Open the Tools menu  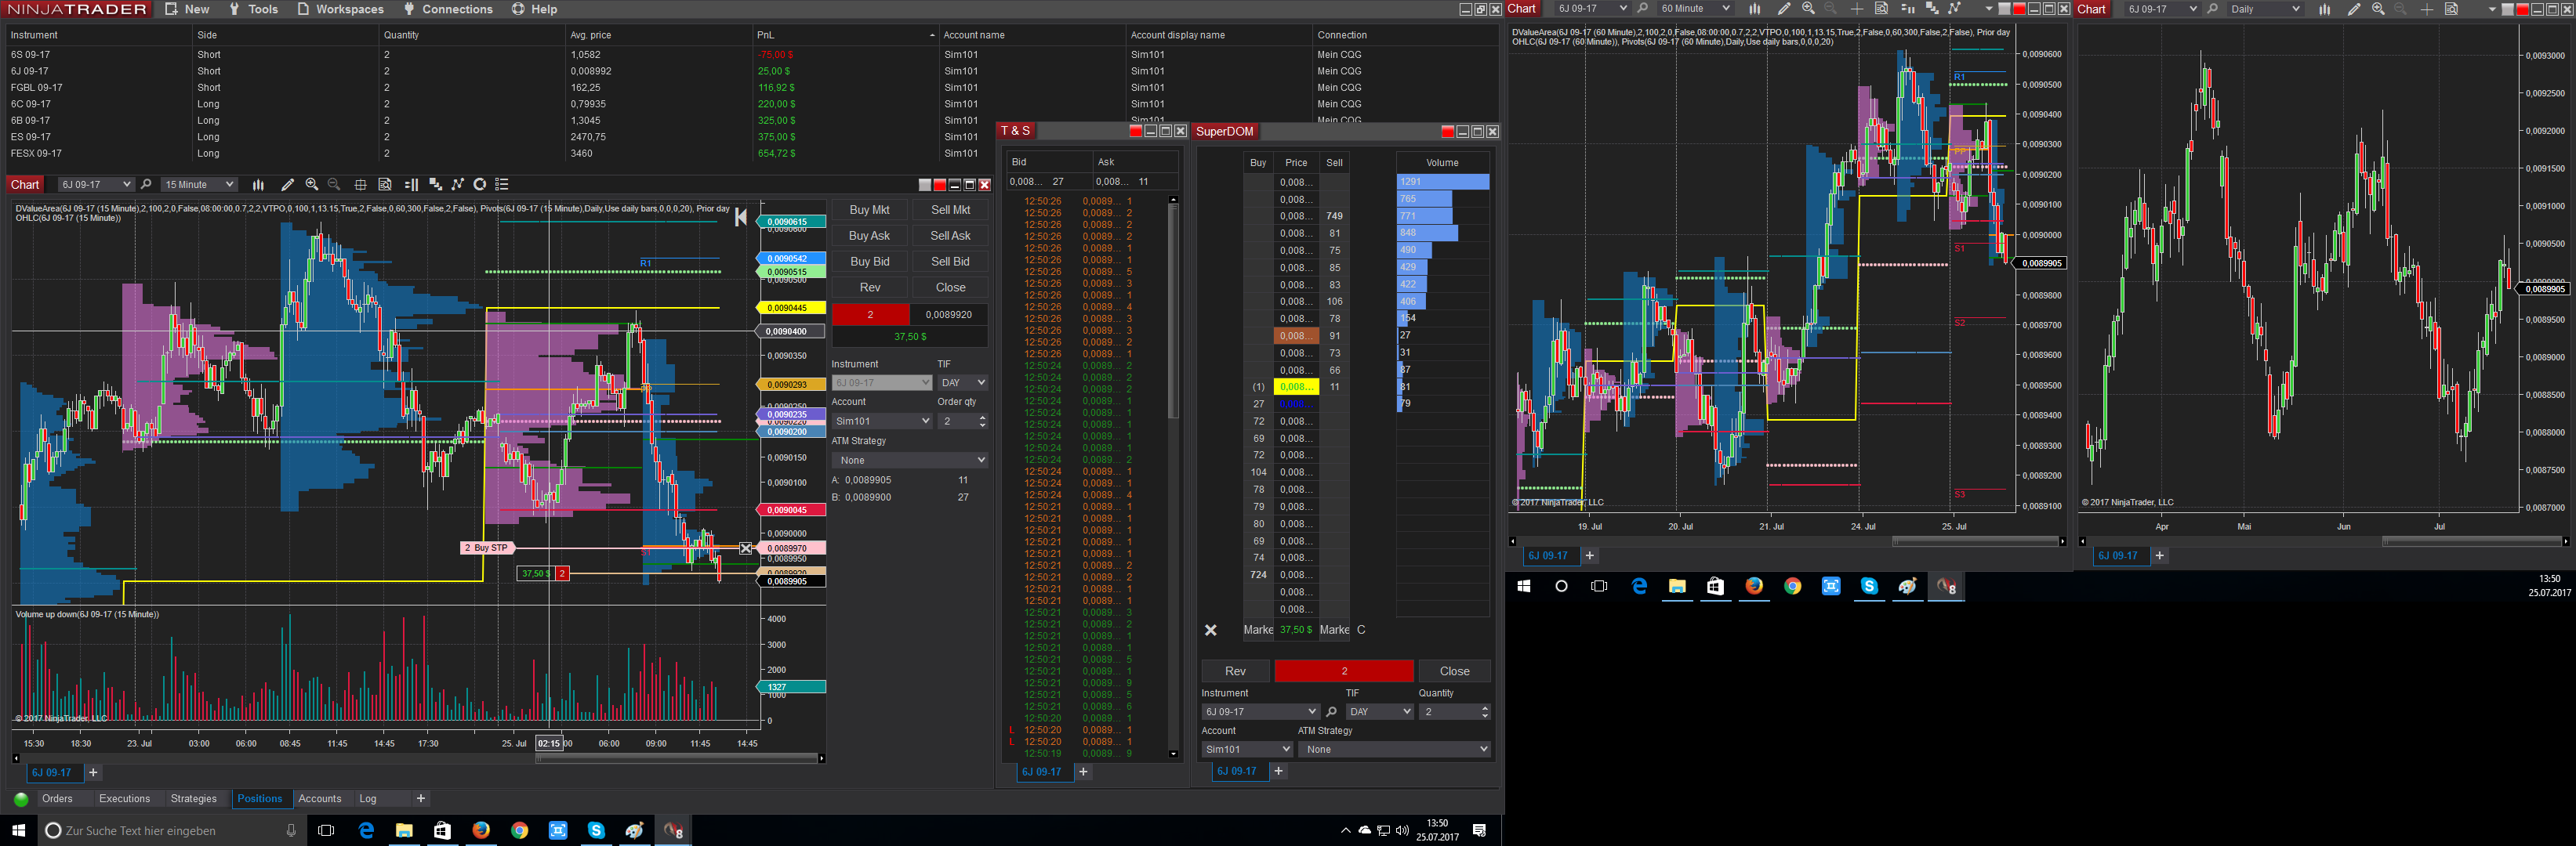[253, 9]
